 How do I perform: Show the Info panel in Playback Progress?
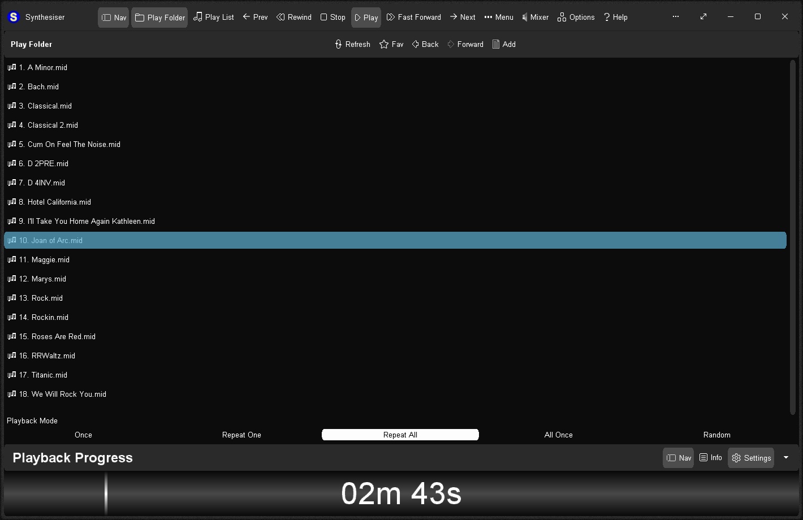[710, 458]
